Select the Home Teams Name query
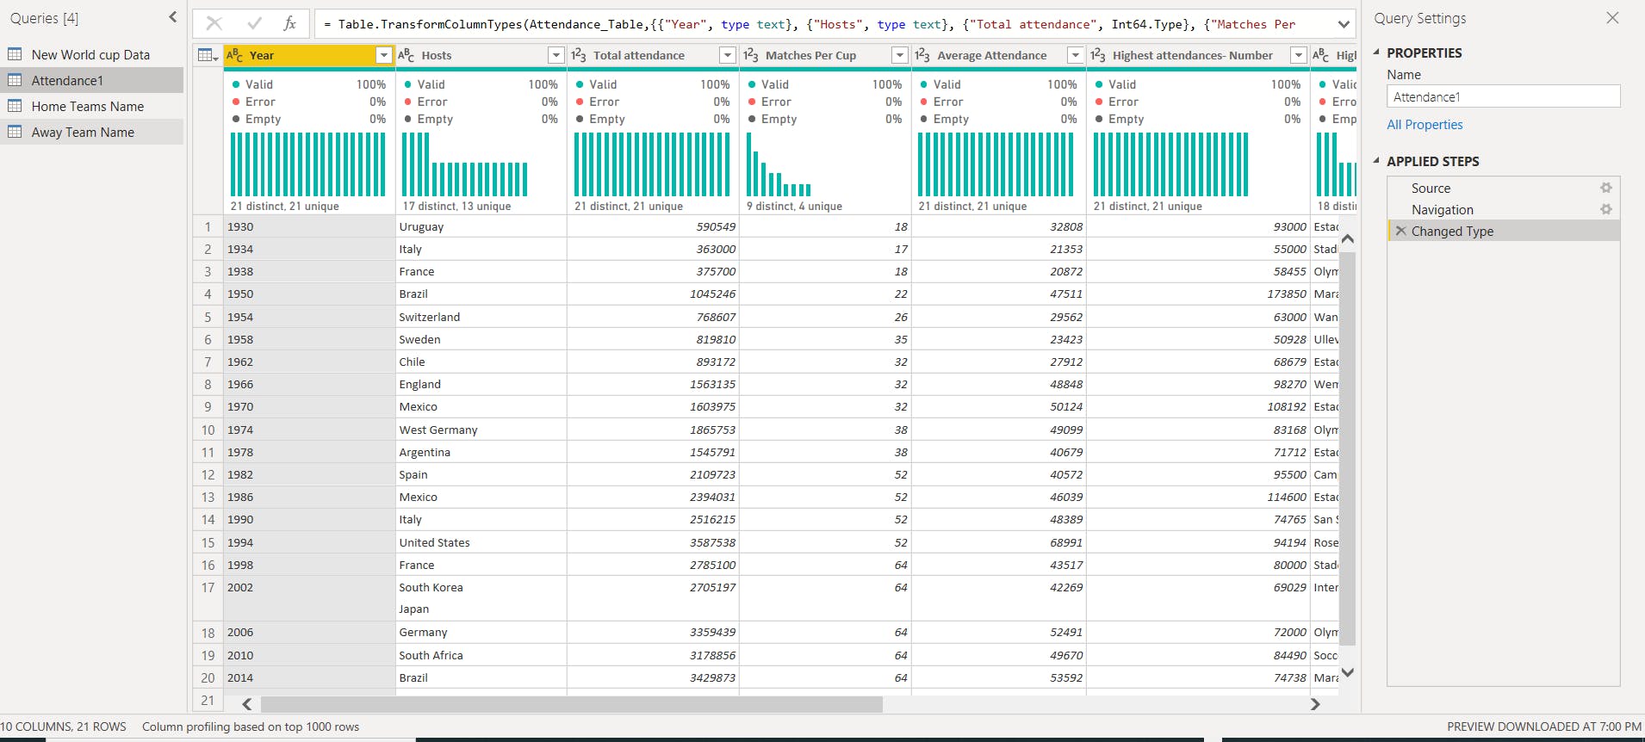 91,106
